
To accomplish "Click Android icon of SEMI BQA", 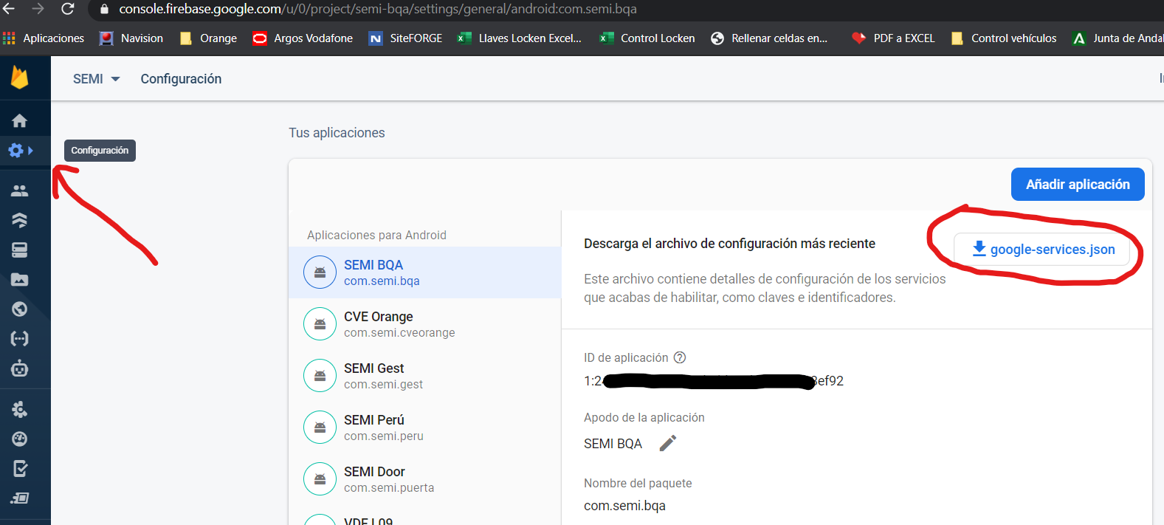I will (320, 272).
